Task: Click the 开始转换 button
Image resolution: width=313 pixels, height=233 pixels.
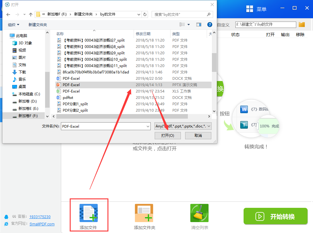Action: click(x=276, y=216)
